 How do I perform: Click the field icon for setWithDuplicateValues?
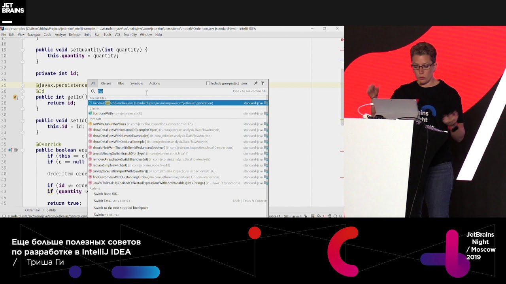tap(90, 124)
